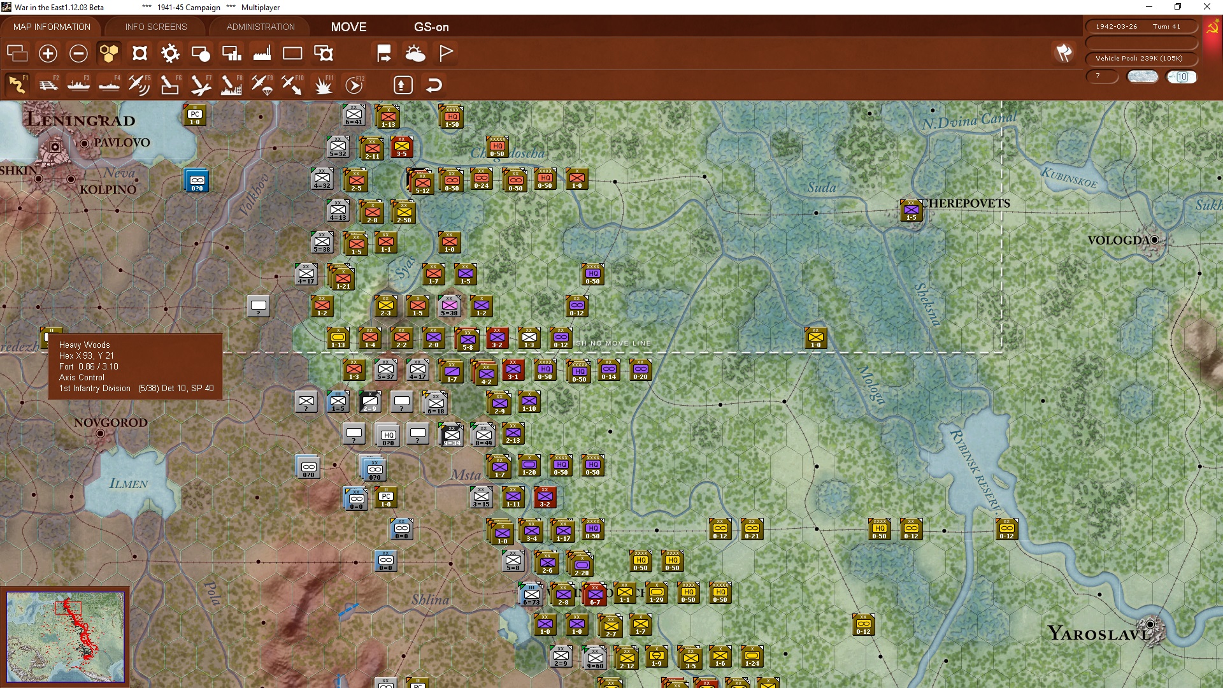
Task: Click the pennant flag toolbar icon
Action: click(446, 54)
